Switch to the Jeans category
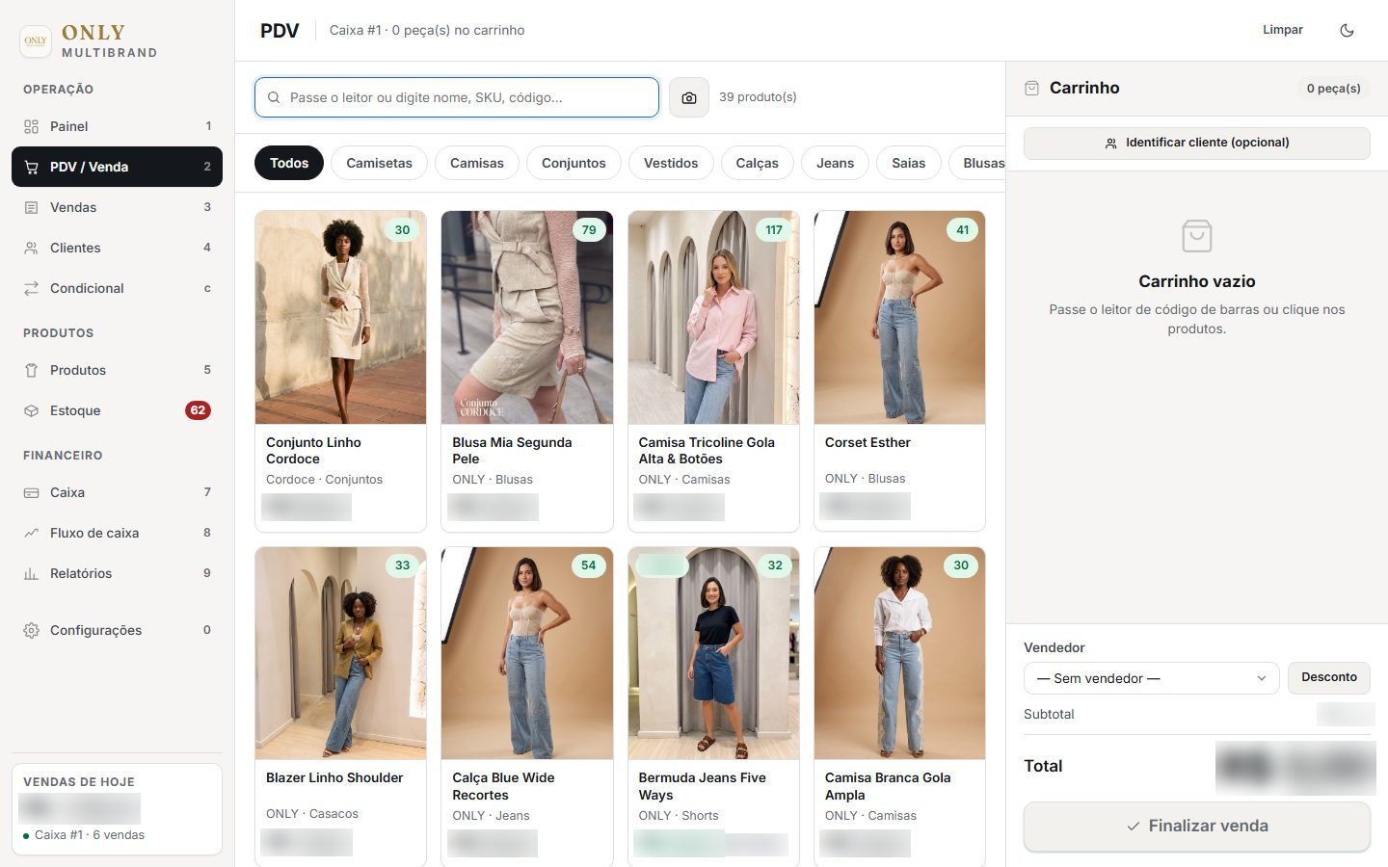The width and height of the screenshot is (1388, 867). pyautogui.click(x=835, y=163)
